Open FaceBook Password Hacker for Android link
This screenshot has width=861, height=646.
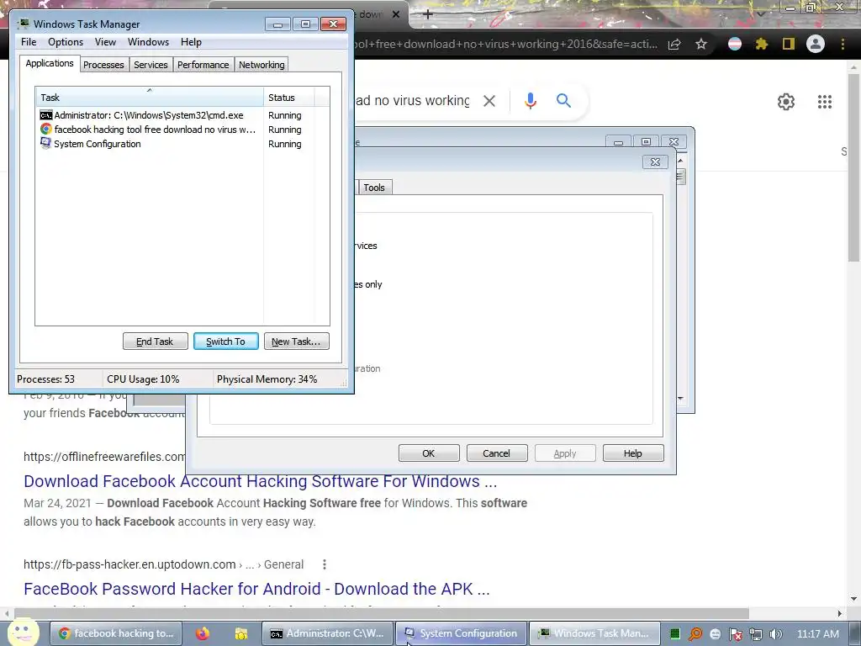tap(256, 589)
